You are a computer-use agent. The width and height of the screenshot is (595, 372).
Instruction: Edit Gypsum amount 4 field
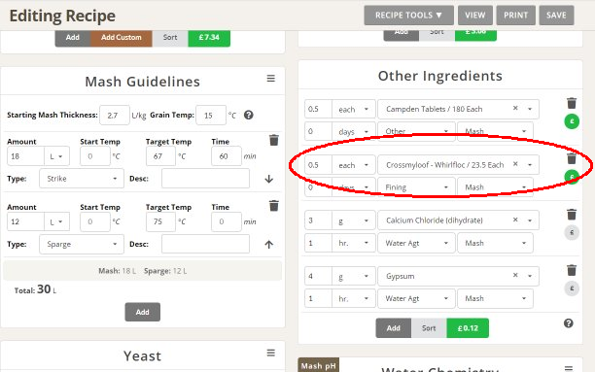point(318,277)
